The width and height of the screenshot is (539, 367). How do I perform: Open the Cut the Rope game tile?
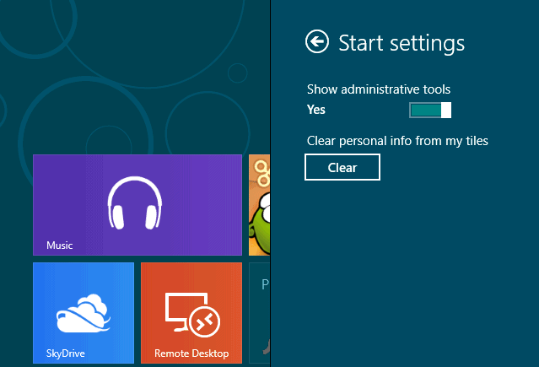coord(260,205)
